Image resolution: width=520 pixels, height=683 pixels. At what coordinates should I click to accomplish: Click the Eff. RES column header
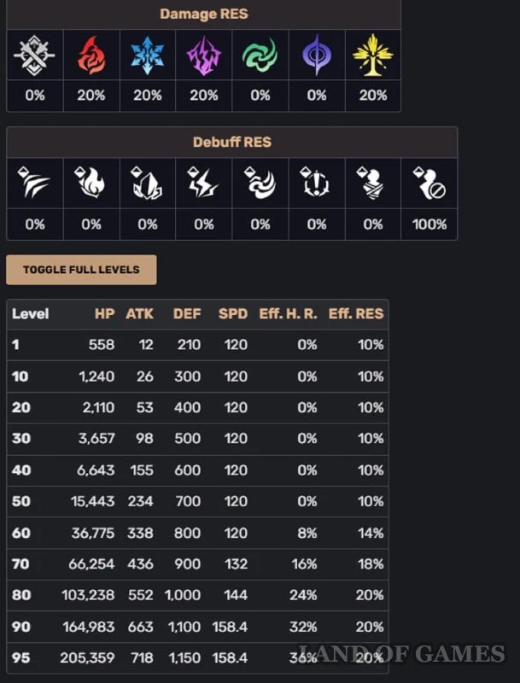pyautogui.click(x=356, y=313)
